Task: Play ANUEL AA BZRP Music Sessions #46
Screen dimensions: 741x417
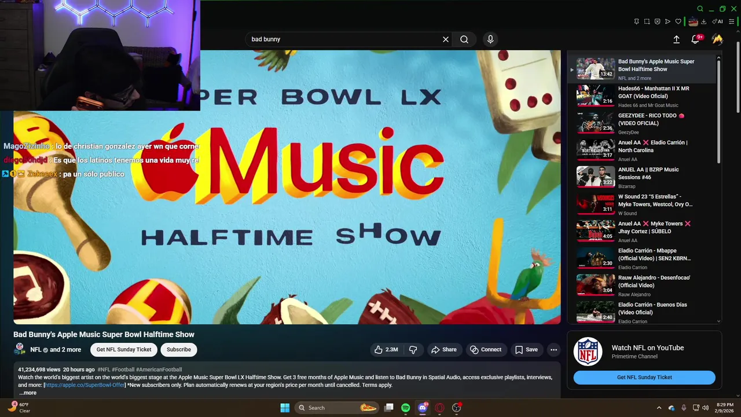Action: coord(641,177)
